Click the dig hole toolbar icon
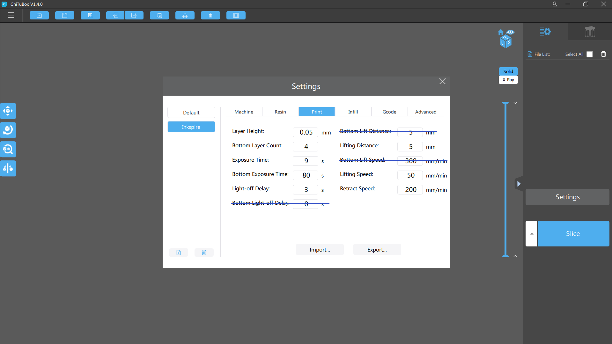Viewport: 612px width, 344px height. (236, 15)
